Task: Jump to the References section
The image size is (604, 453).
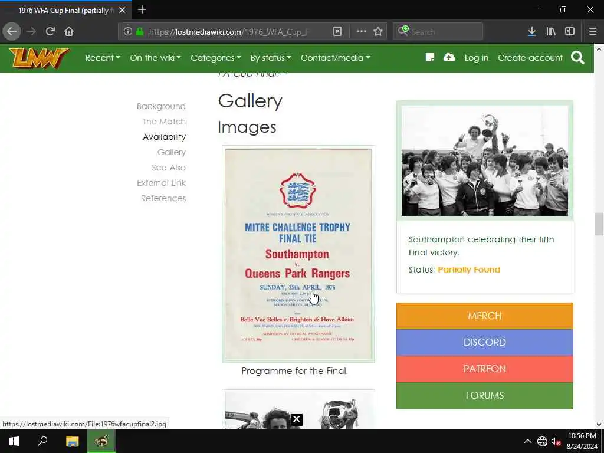Action: pyautogui.click(x=163, y=198)
